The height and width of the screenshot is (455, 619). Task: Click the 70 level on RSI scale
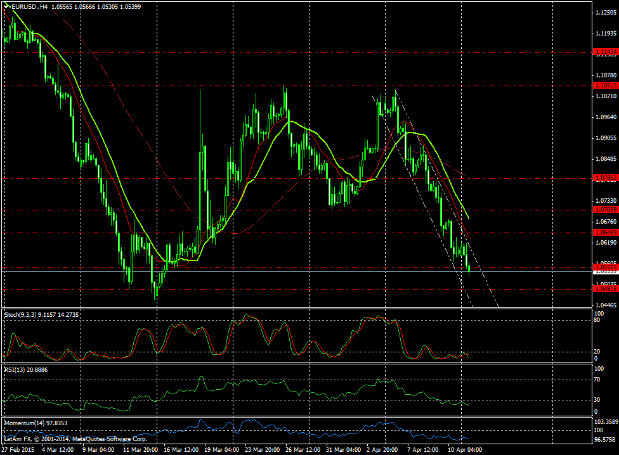point(597,379)
